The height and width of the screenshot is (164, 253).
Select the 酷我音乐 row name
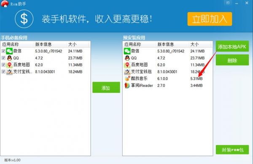[x=139, y=78]
